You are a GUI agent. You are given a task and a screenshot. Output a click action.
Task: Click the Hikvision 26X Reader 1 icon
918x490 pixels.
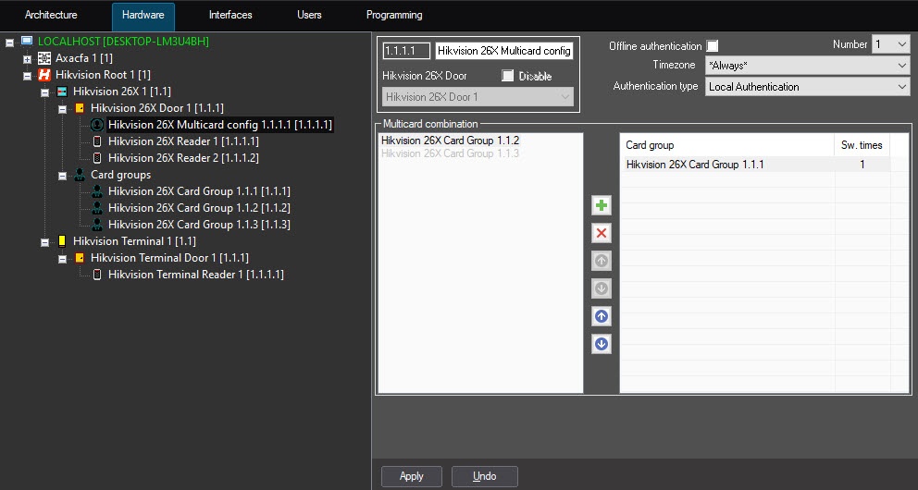(x=97, y=141)
